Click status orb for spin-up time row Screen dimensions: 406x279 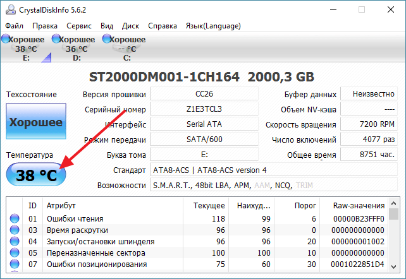(x=14, y=230)
